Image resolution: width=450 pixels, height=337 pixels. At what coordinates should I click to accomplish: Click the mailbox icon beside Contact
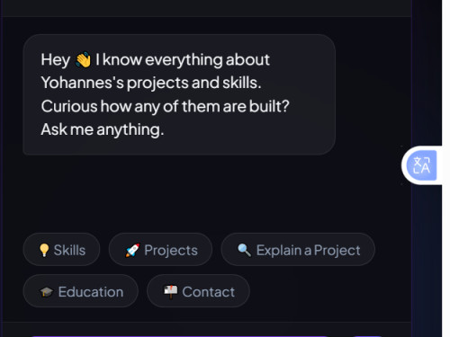coord(171,291)
